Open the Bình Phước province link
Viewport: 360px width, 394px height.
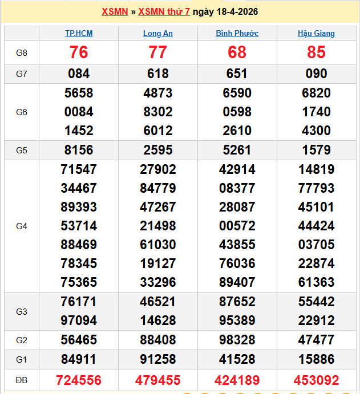237,34
